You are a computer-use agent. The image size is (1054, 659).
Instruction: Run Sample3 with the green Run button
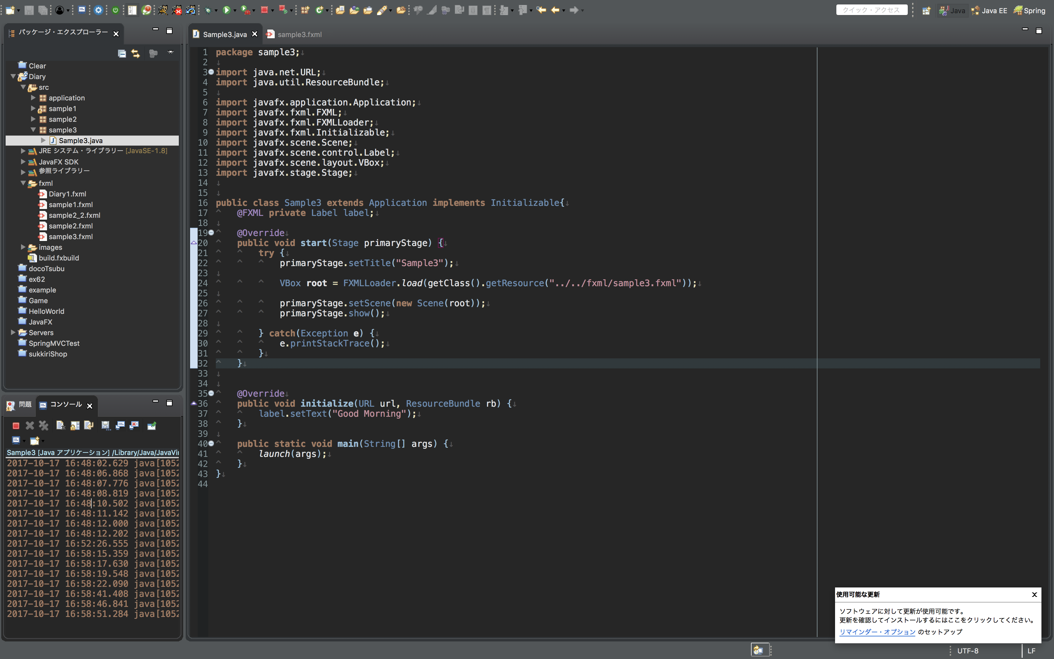[x=227, y=10]
